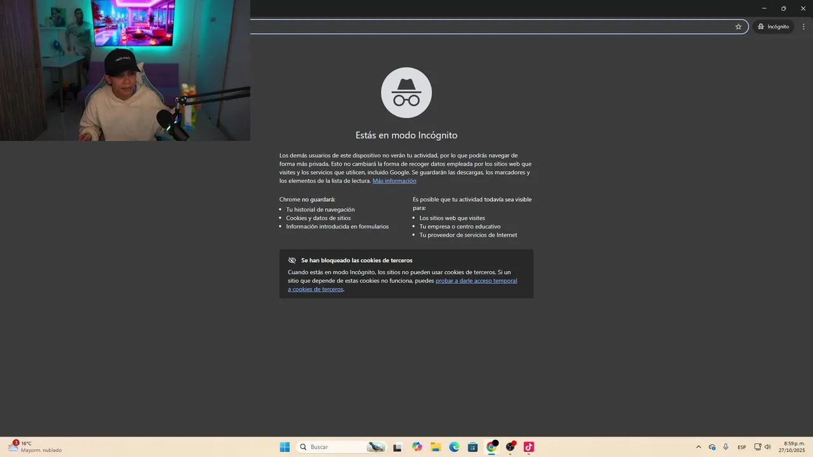Switch to Chrome in the taskbar

click(x=491, y=447)
